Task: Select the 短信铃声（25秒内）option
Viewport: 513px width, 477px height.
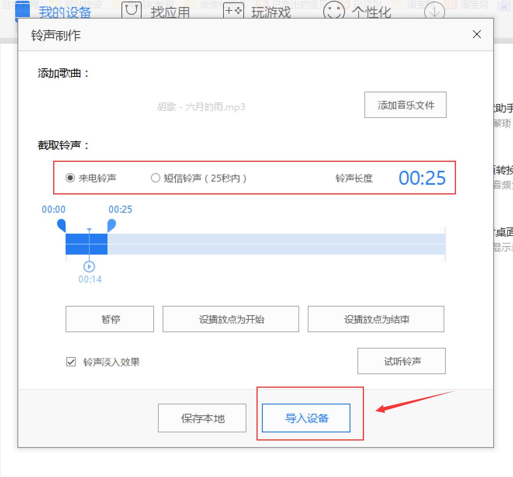Action: coord(156,178)
